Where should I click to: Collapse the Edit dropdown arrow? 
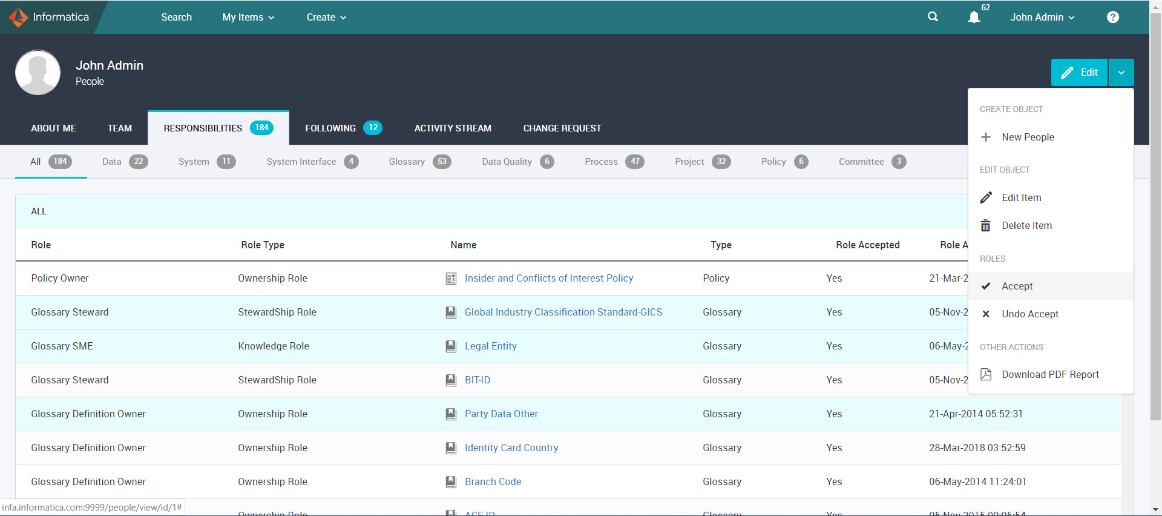[x=1121, y=73]
